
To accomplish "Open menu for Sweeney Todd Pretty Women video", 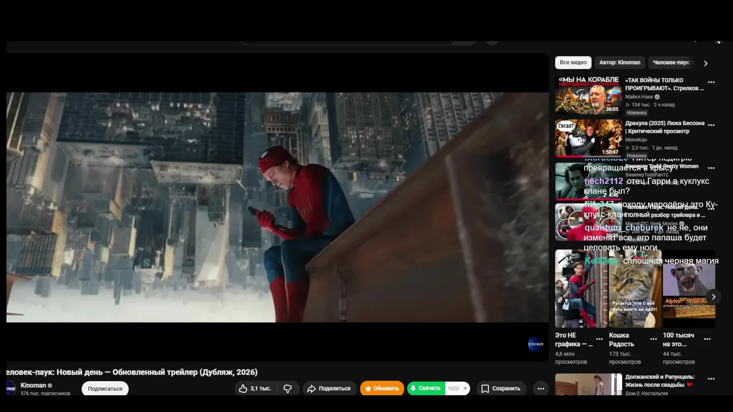I will (711, 168).
